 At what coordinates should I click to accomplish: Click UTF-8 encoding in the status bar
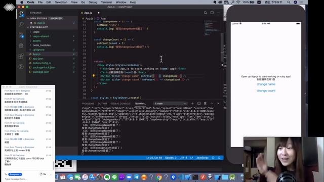coord(183,158)
